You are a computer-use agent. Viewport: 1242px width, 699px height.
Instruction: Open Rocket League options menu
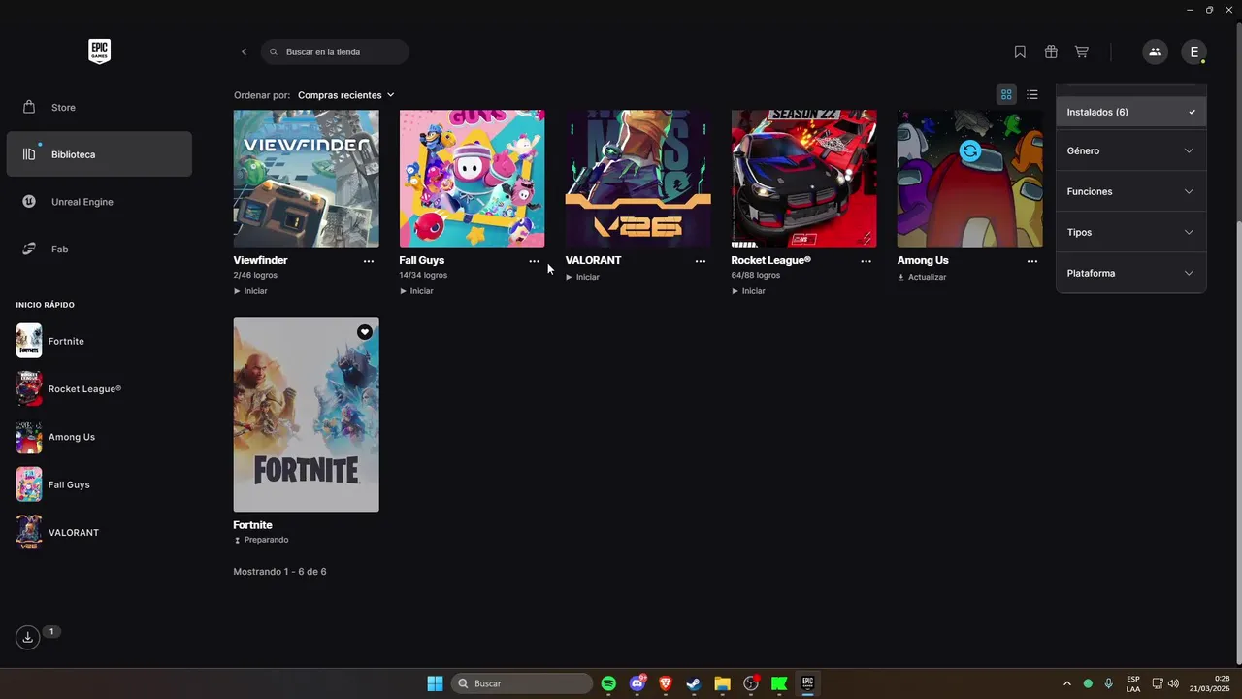coord(866,261)
